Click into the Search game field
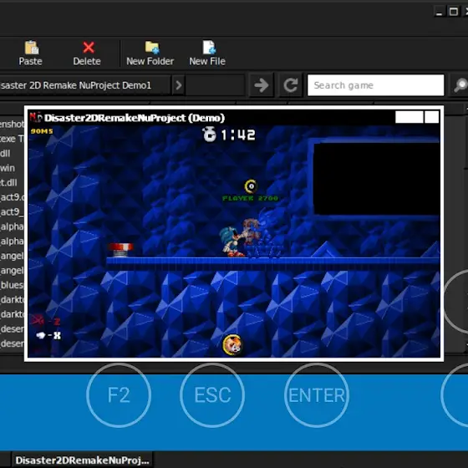 pos(376,85)
